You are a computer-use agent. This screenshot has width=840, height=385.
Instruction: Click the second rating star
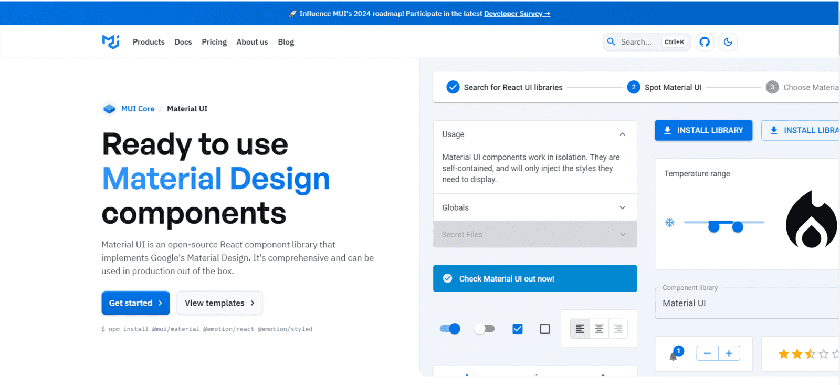[797, 354]
